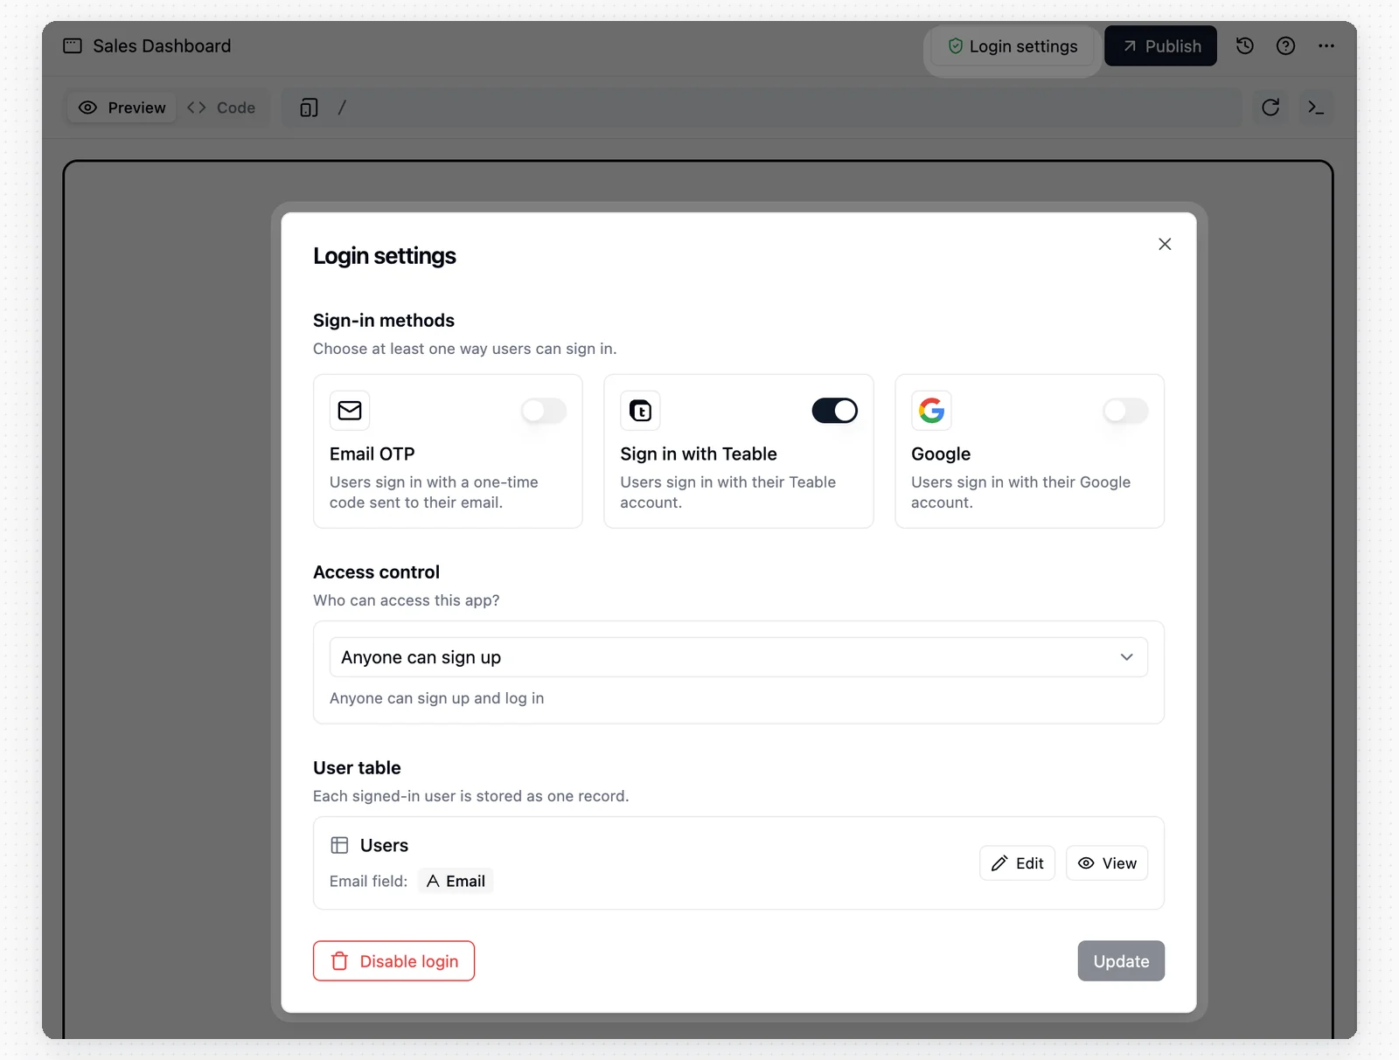The height and width of the screenshot is (1060, 1399).
Task: Open the help question mark icon
Action: (x=1285, y=46)
